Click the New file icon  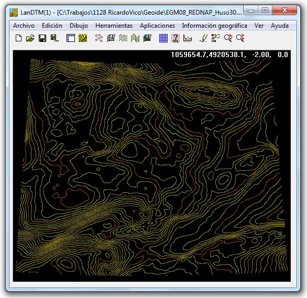tap(18, 38)
